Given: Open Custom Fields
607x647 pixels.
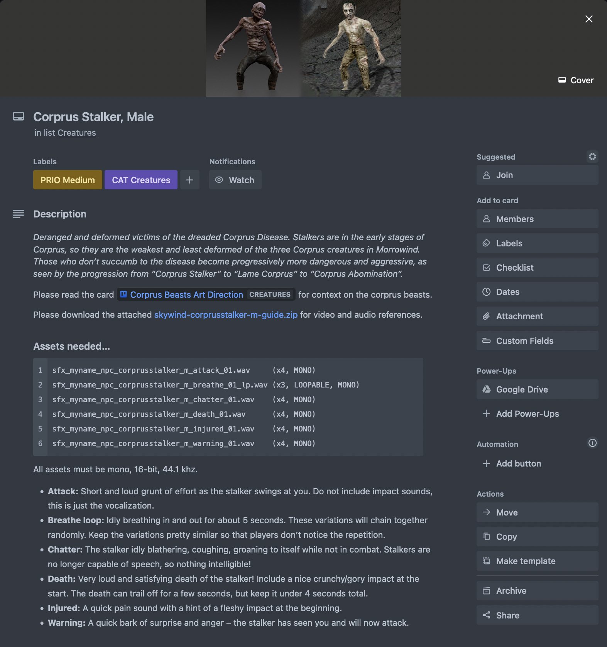Looking at the screenshot, I should (537, 341).
